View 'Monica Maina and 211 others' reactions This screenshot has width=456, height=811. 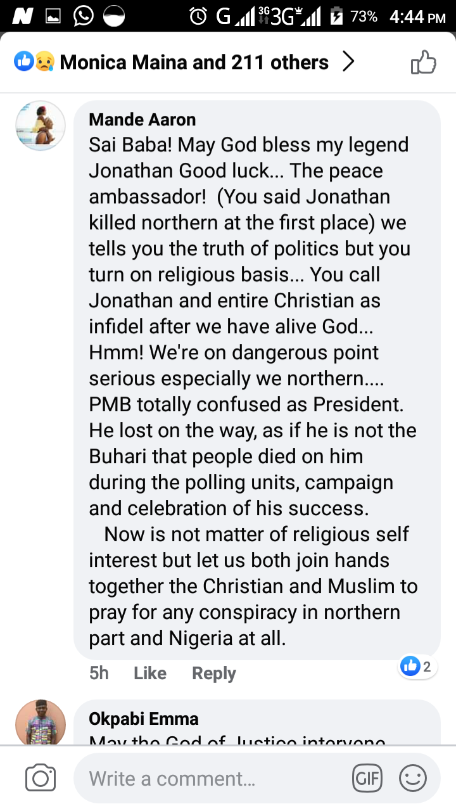(194, 62)
